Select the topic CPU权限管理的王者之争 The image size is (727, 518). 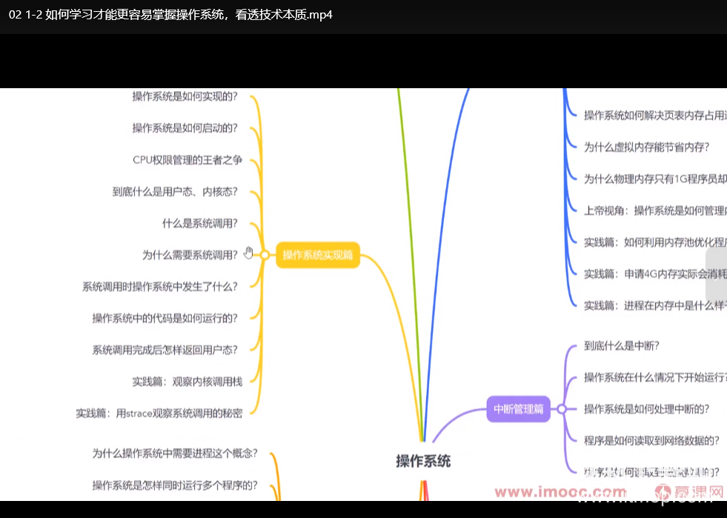[187, 160]
